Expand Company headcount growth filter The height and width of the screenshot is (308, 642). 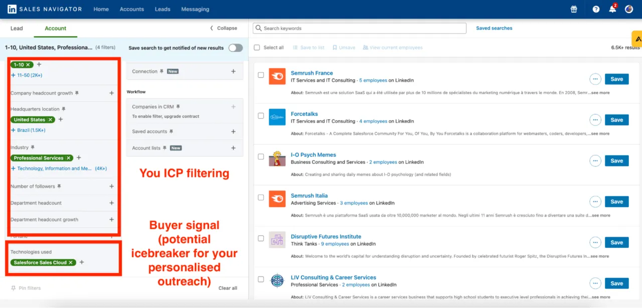[x=111, y=93]
